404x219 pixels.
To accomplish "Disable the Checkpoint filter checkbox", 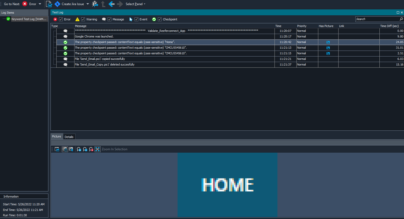I will pos(160,19).
